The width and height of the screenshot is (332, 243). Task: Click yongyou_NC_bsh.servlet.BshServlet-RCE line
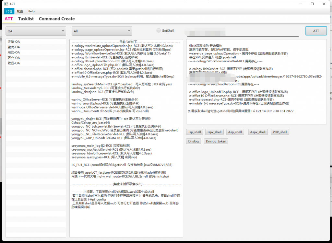point(116,126)
